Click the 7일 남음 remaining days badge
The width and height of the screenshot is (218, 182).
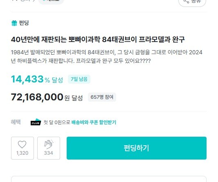[79, 79]
